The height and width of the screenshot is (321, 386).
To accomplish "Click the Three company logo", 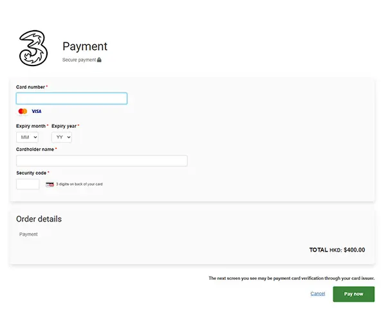I will (x=34, y=47).
